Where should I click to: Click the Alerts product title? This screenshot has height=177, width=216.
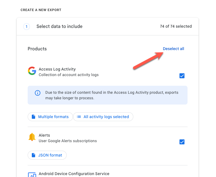point(44,135)
